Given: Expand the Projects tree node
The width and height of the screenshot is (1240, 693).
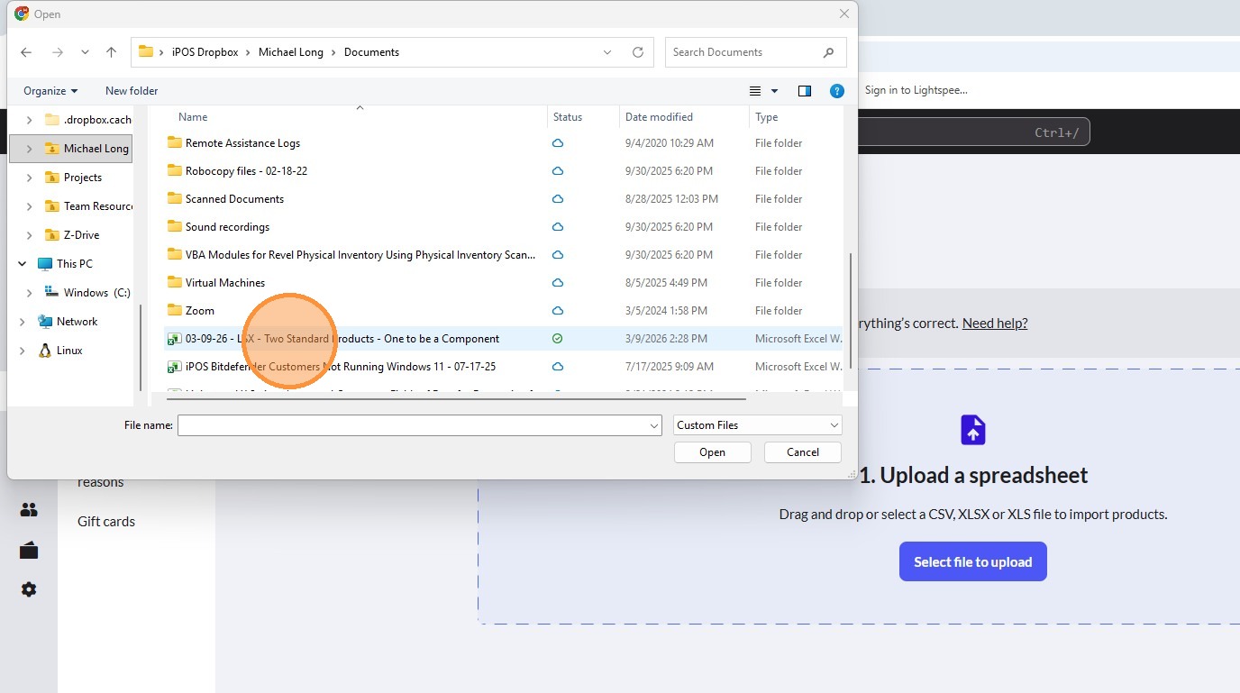Looking at the screenshot, I should click(30, 178).
